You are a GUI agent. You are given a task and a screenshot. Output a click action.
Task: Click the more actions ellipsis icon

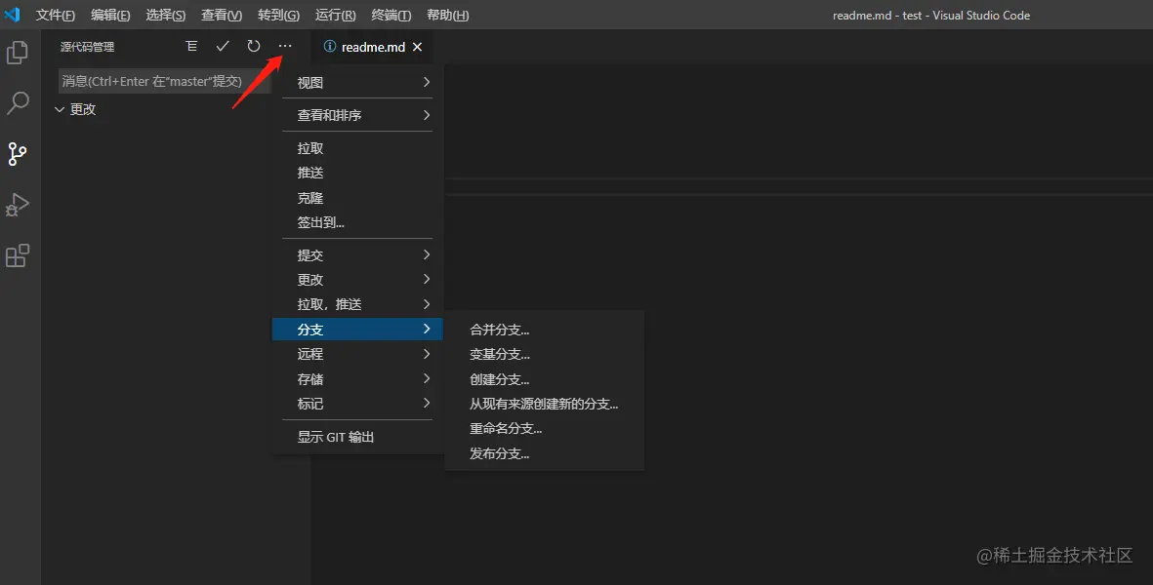click(285, 46)
